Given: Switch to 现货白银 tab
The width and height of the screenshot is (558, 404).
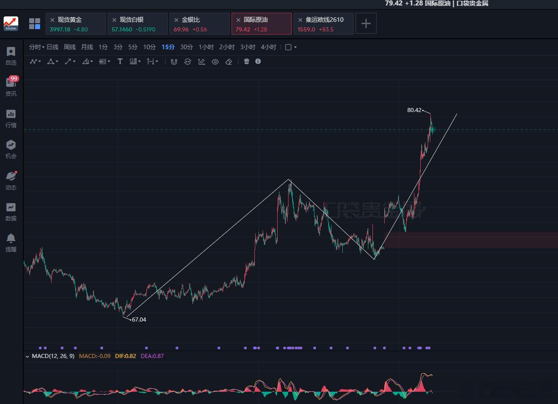Looking at the screenshot, I should click(137, 24).
